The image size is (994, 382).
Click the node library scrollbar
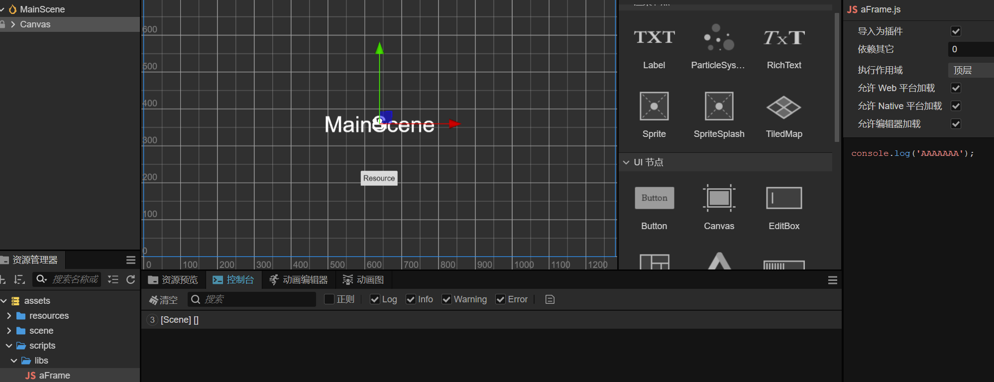coord(837,77)
